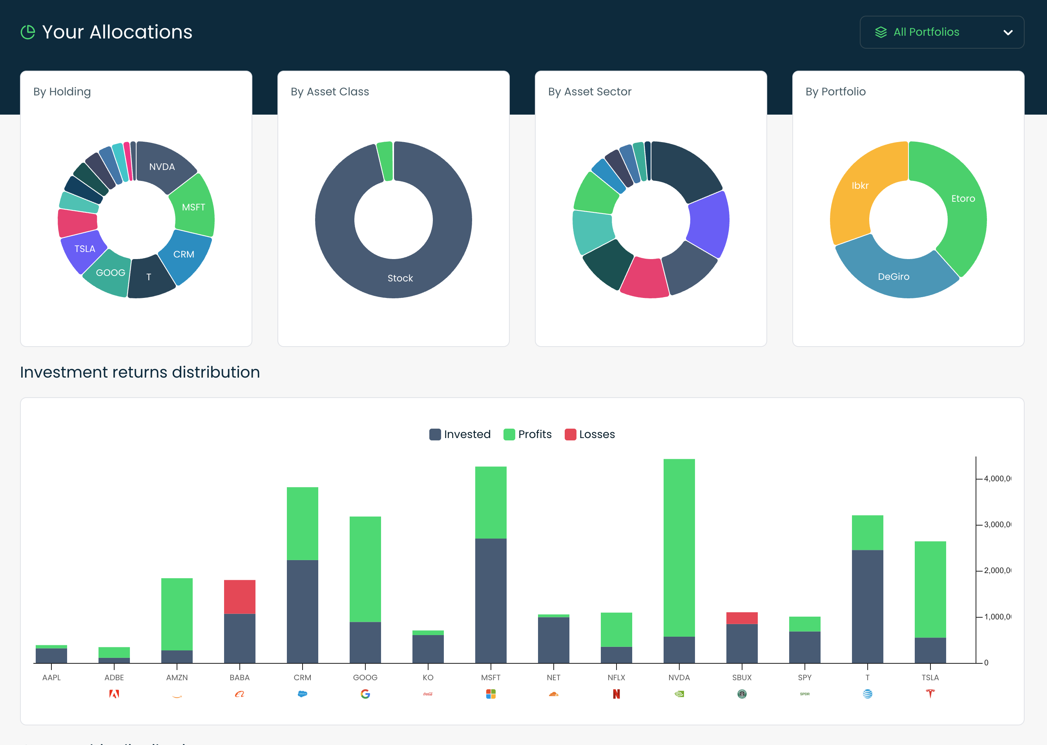Select the DeGiro slice in By Portfolio chart
This screenshot has height=745, width=1047.
(894, 277)
